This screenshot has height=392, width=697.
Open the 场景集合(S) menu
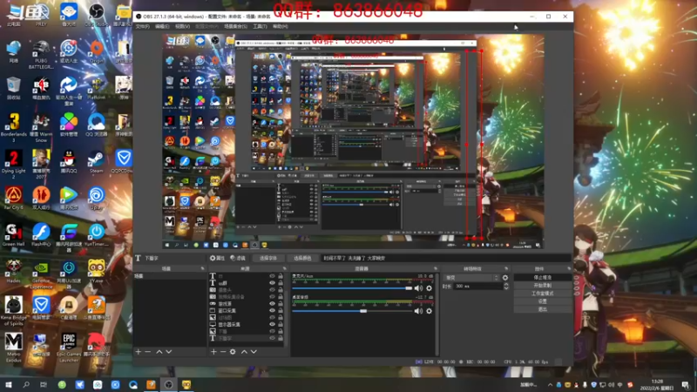[x=235, y=27]
